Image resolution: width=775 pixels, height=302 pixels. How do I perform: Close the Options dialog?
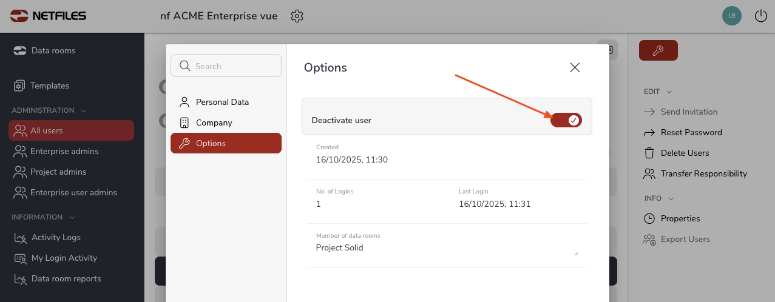click(x=575, y=68)
